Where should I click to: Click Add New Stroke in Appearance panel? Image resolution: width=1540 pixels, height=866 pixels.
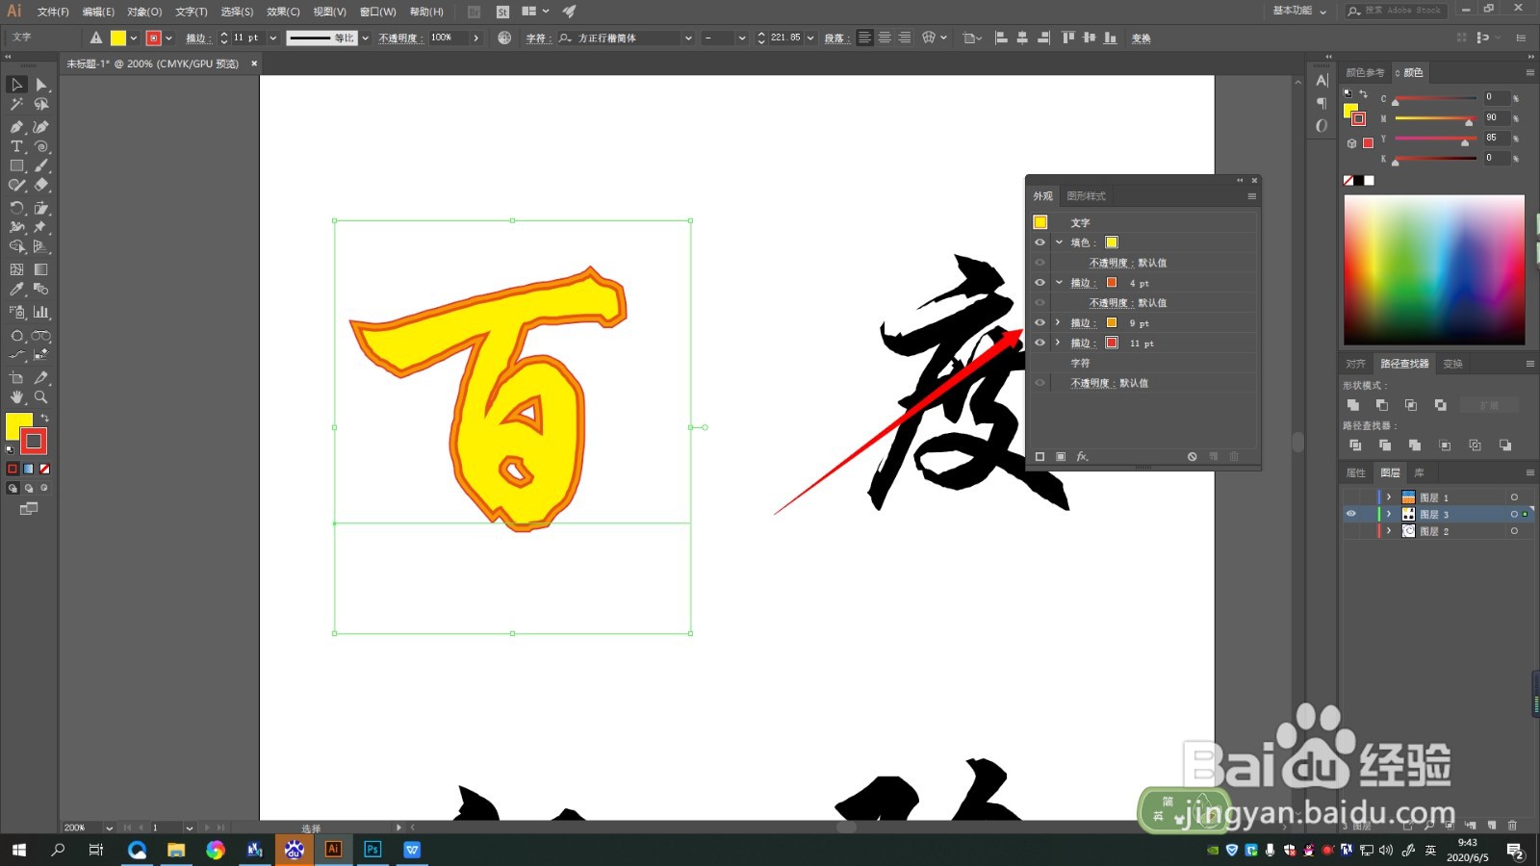click(x=1039, y=456)
